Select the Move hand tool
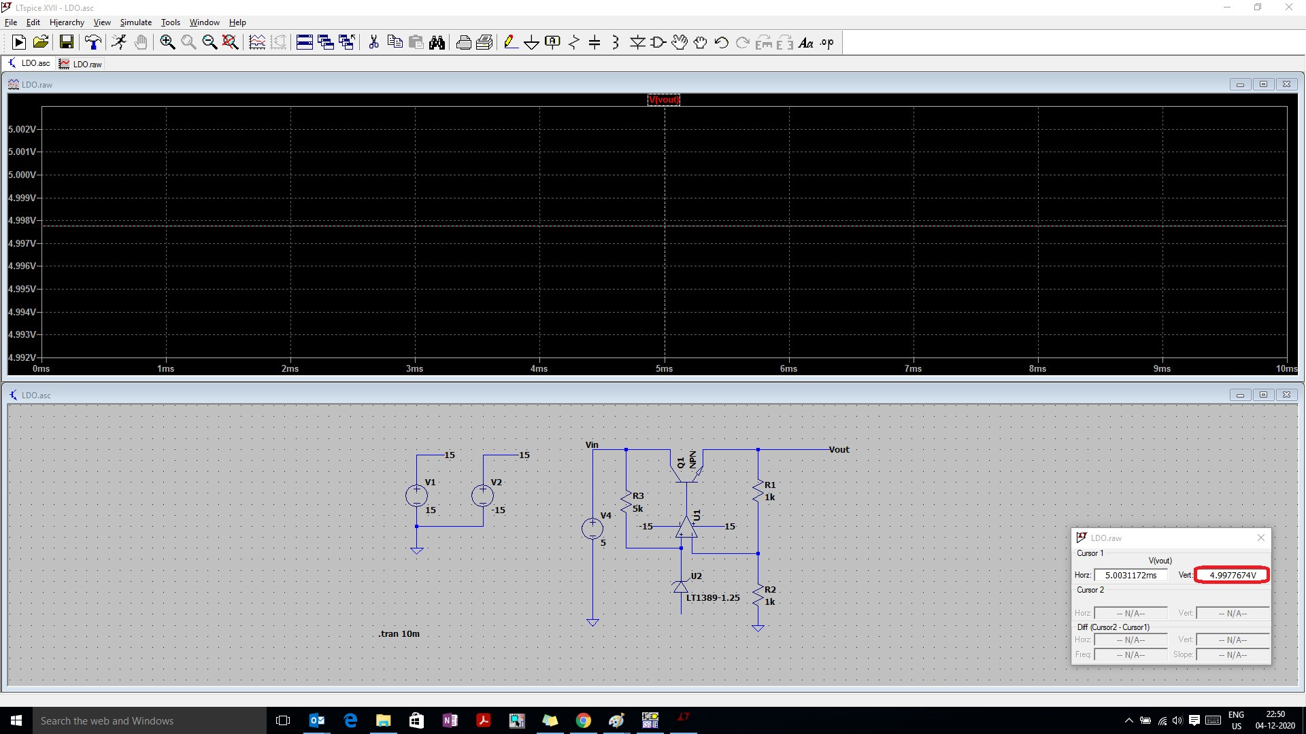The image size is (1306, 734). click(679, 42)
